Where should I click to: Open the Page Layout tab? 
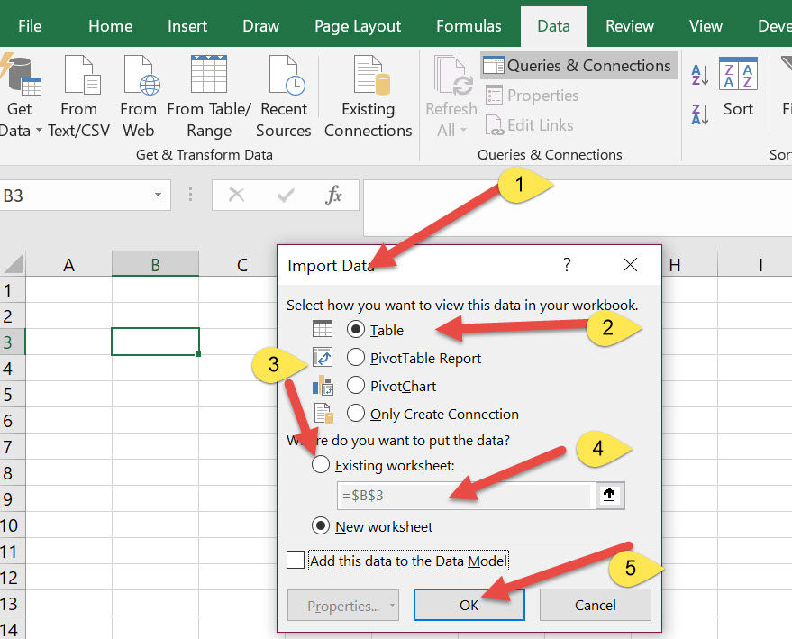coord(358,26)
